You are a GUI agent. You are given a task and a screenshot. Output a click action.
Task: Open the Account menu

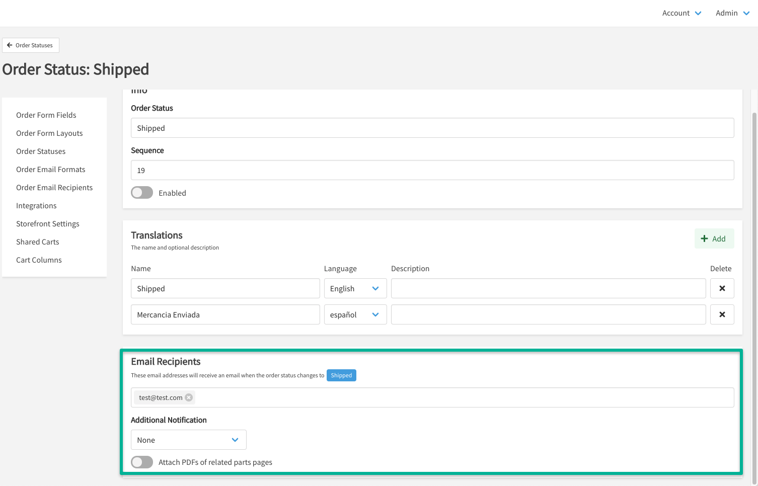[681, 13]
